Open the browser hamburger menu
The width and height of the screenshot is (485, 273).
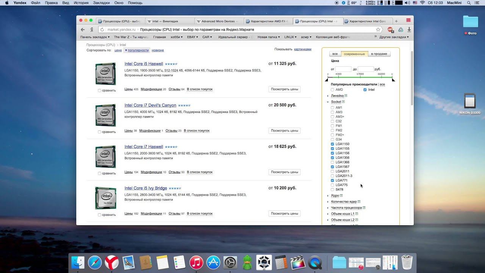[x=408, y=20]
